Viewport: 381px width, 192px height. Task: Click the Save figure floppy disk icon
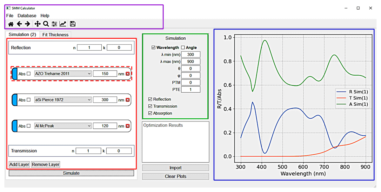[73, 24]
